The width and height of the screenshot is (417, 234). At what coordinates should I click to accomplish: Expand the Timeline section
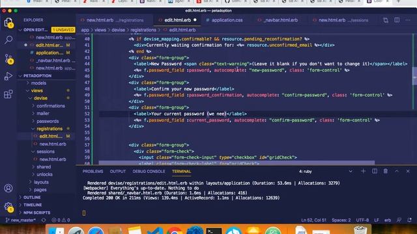[x=33, y=205]
